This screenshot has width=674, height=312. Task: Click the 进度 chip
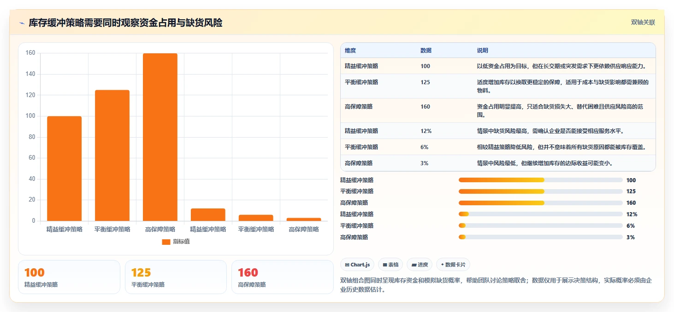pyautogui.click(x=420, y=265)
